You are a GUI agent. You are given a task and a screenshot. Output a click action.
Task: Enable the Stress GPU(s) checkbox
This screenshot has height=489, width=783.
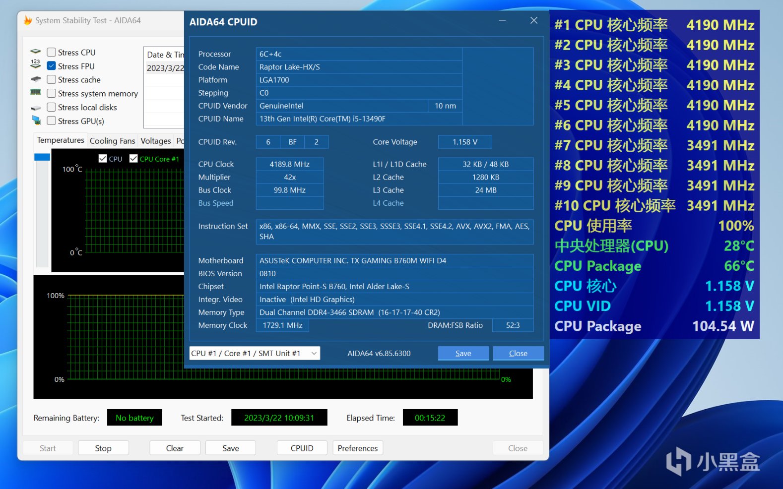click(x=51, y=121)
